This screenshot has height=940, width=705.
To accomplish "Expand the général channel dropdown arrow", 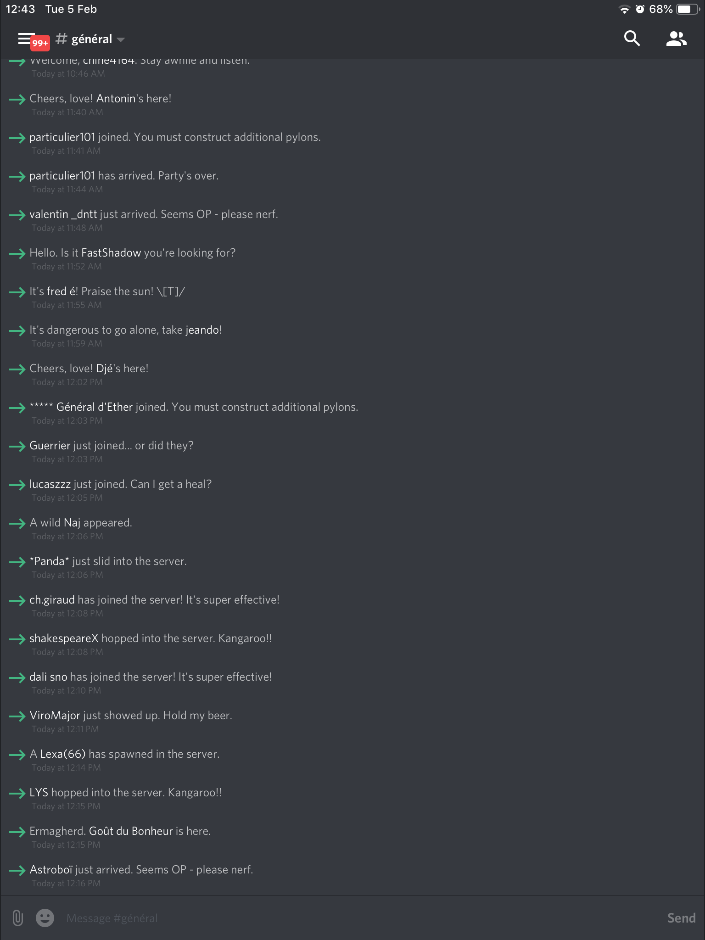I will (121, 39).
